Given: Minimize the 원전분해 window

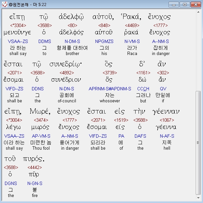Looking at the screenshot, I should pyautogui.click(x=174, y=5).
